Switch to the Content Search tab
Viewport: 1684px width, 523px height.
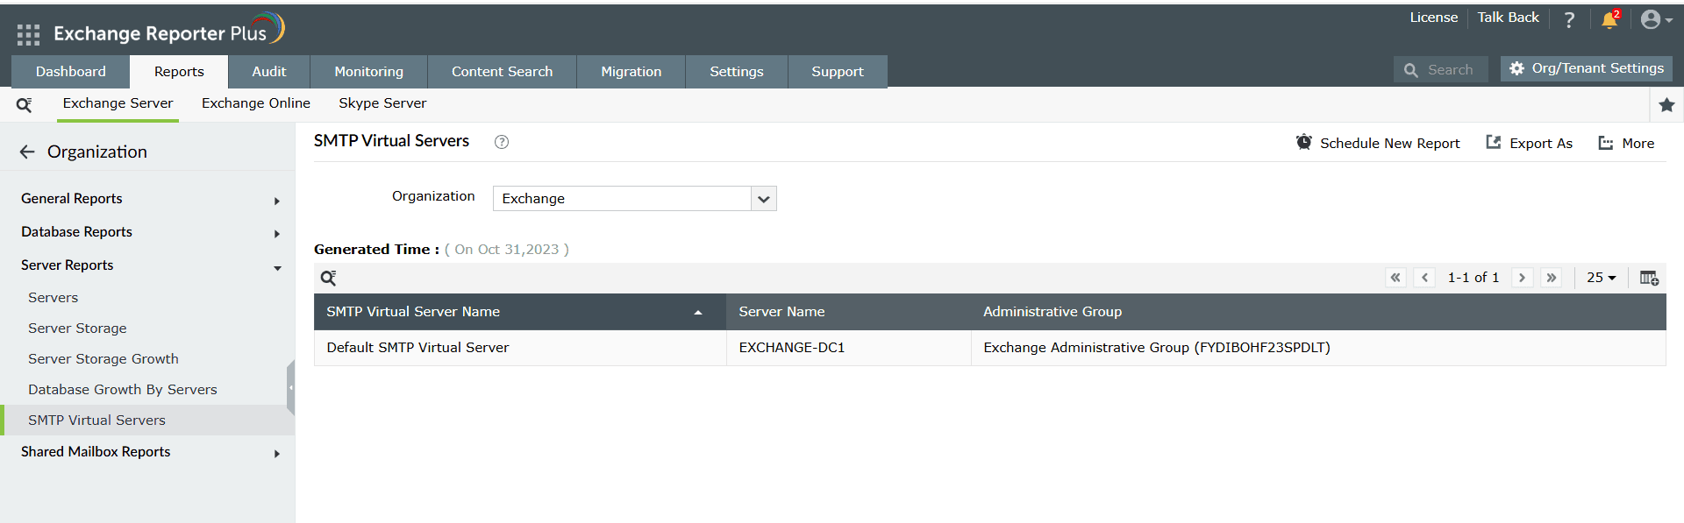pyautogui.click(x=503, y=72)
